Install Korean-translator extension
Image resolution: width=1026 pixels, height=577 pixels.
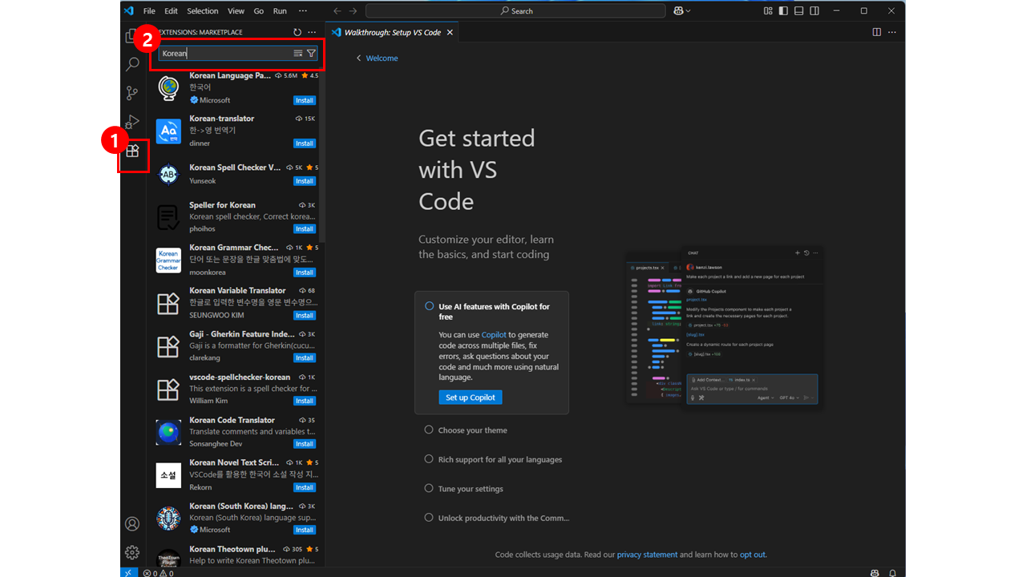[x=305, y=143]
